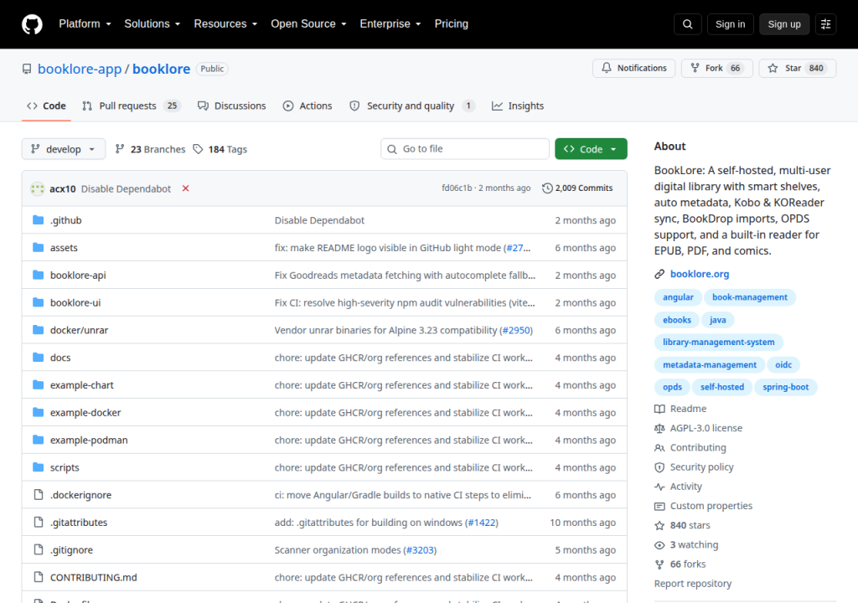Switch to the Discussions tab
Viewport: 858px width, 603px height.
pyautogui.click(x=232, y=106)
